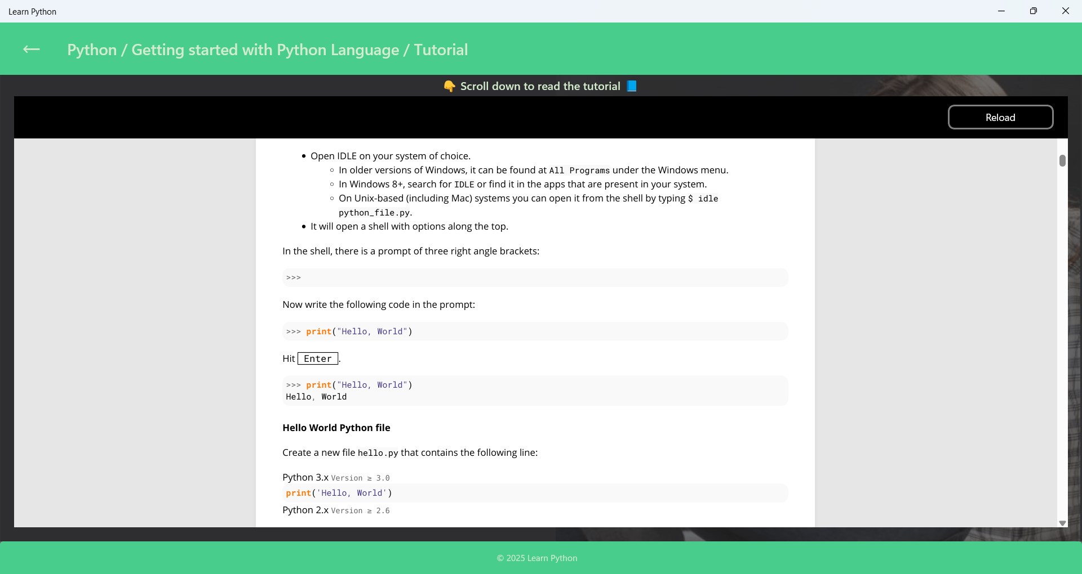Click the pointing-down emoji in the banner
Viewport: 1082px width, 574px height.
tap(450, 86)
